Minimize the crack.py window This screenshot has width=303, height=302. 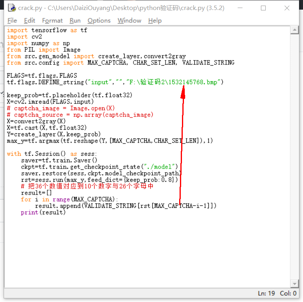coord(240,8)
